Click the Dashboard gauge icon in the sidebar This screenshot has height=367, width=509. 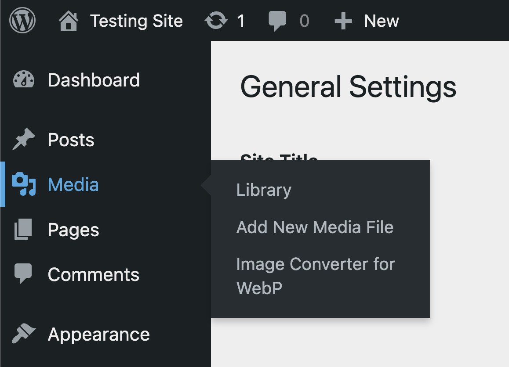coord(24,80)
